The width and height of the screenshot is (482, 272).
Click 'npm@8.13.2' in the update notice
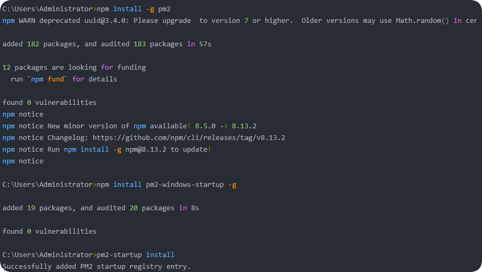tap(146, 150)
